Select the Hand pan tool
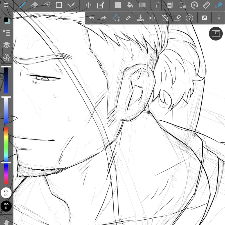The height and width of the screenshot is (225, 225). 6,222
